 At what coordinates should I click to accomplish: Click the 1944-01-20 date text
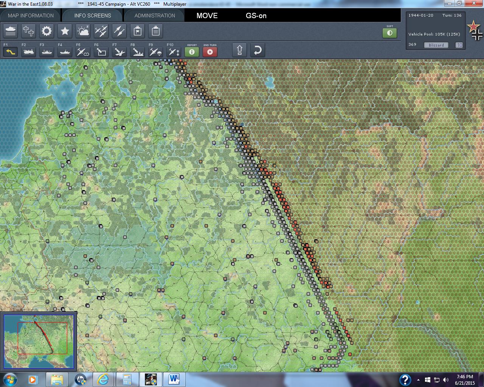(421, 15)
